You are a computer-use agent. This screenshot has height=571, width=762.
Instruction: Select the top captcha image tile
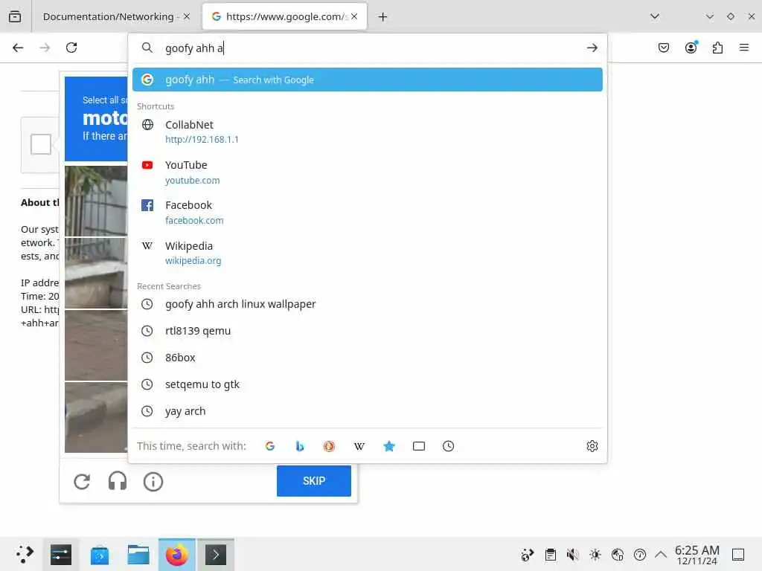pos(96,201)
